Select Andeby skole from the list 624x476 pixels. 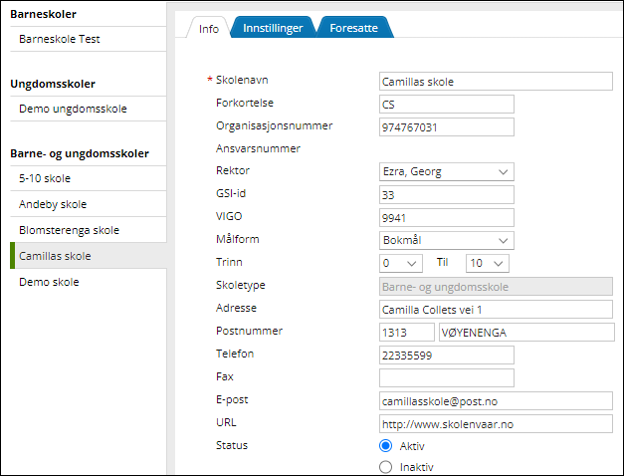(53, 204)
